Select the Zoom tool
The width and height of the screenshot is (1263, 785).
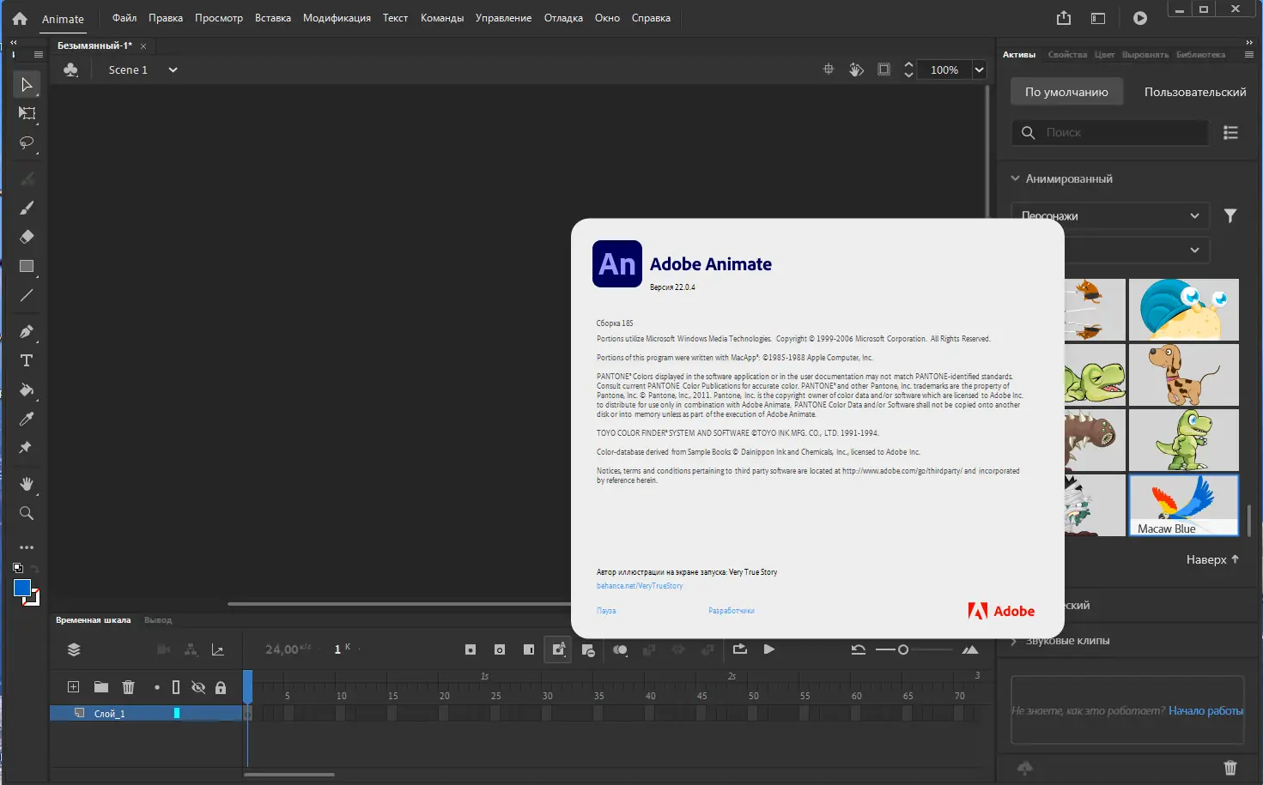coord(26,513)
